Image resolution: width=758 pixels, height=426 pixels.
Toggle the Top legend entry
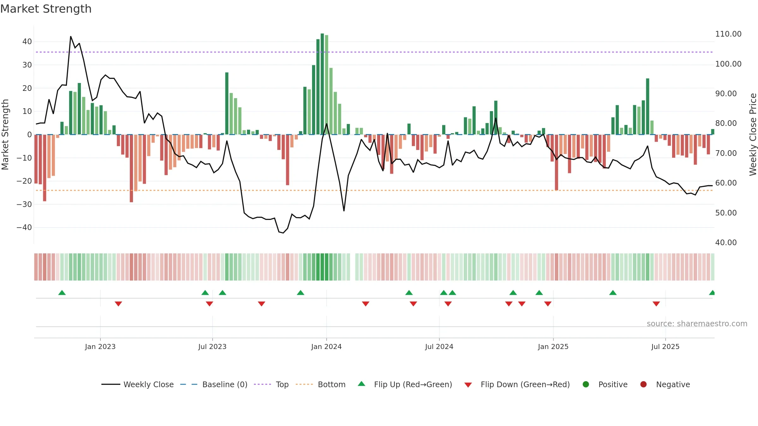pyautogui.click(x=271, y=384)
